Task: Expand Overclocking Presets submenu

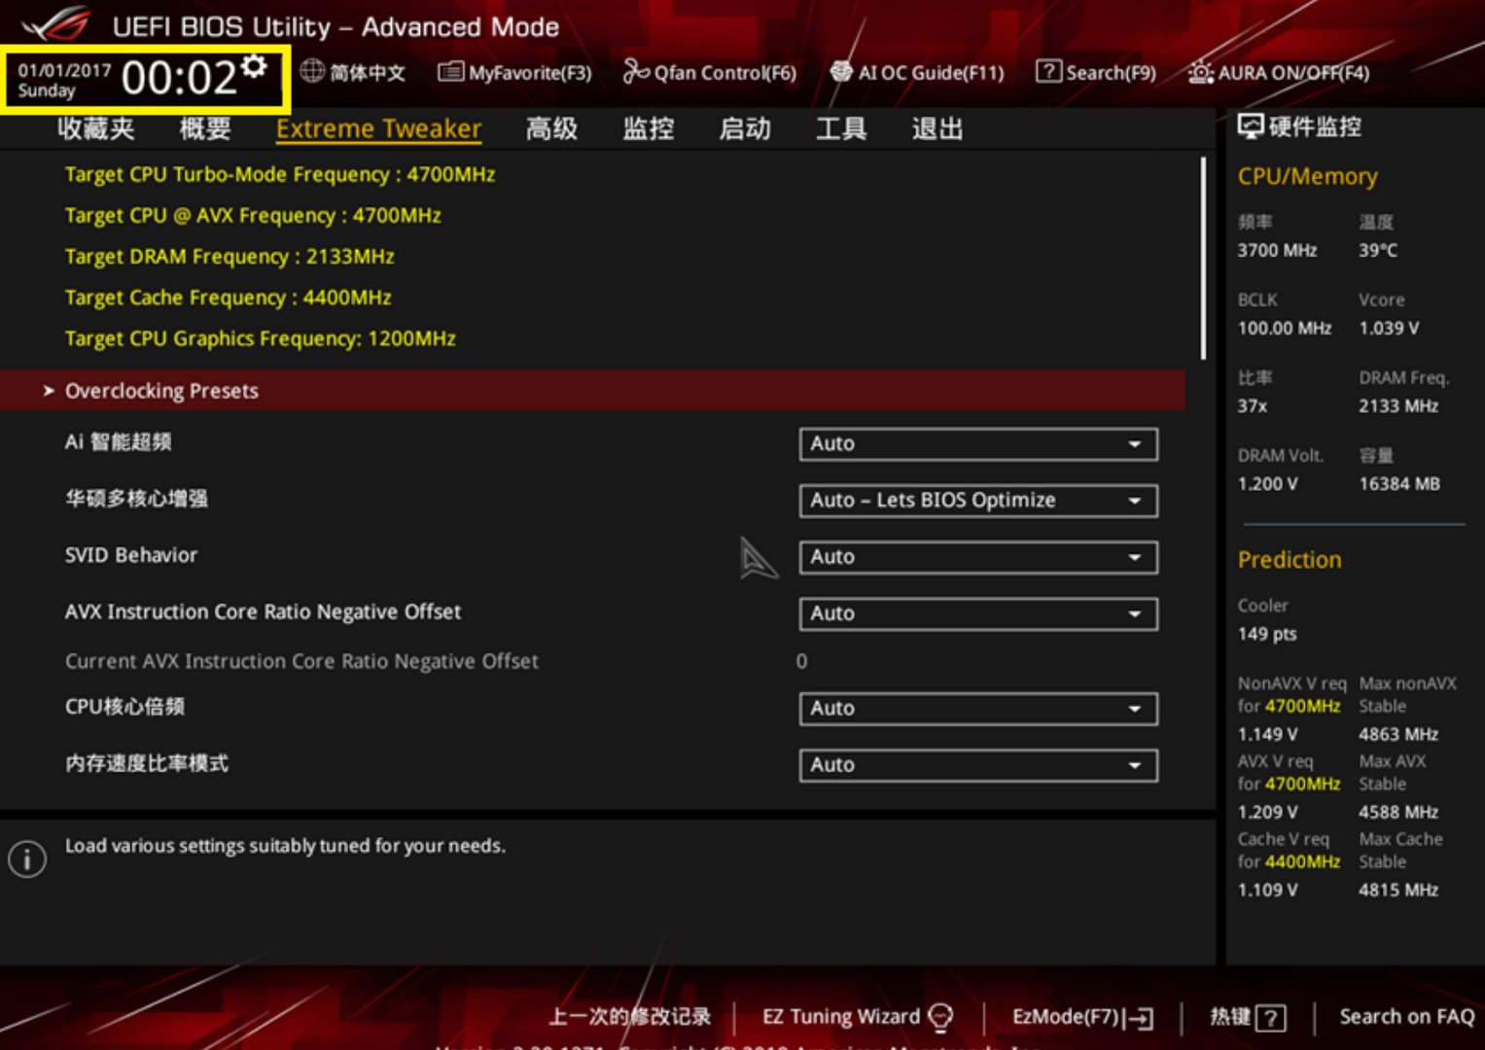Action: coord(161,391)
